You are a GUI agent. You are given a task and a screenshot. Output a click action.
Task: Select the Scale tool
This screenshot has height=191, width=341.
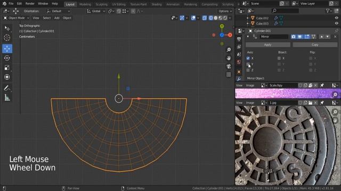point(7,67)
